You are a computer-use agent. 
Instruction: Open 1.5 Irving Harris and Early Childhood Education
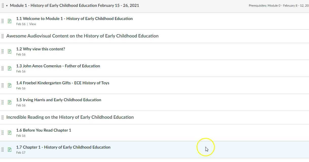[59, 100]
